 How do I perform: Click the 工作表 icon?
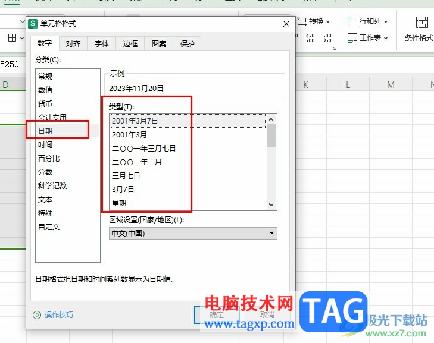click(x=352, y=38)
